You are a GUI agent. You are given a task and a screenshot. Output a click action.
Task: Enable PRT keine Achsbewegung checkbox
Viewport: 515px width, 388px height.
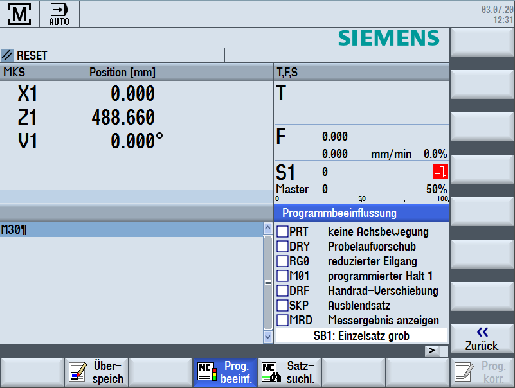[282, 231]
